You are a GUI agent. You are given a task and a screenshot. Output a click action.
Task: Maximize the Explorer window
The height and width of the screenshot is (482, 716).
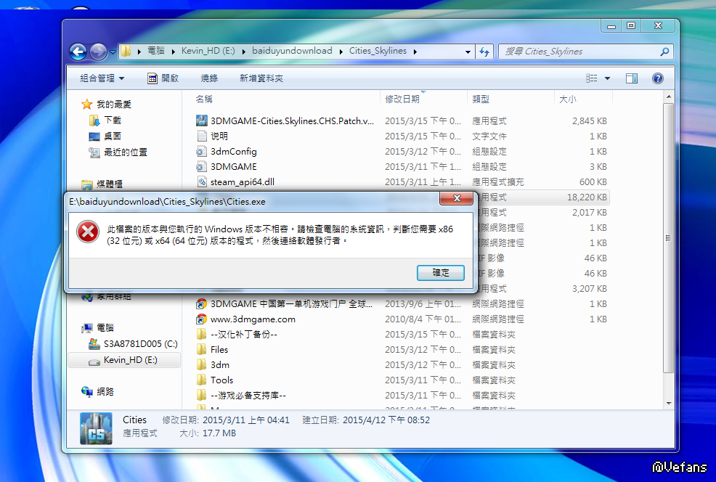[x=631, y=26]
